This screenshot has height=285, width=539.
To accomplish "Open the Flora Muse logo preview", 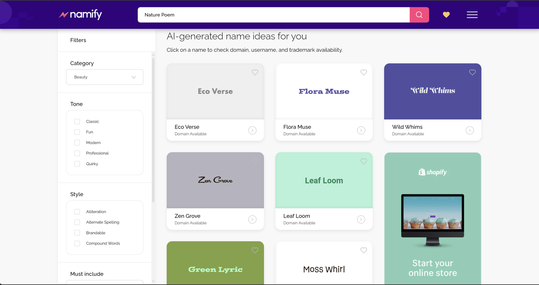I will click(324, 91).
